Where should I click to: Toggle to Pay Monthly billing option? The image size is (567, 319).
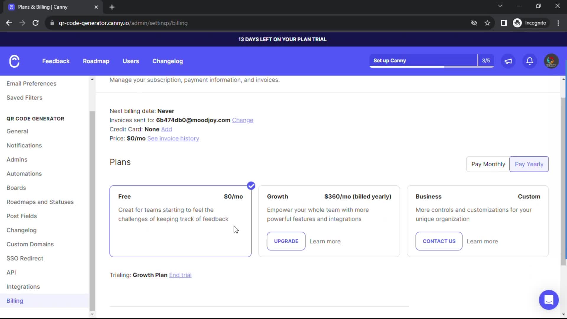tap(488, 164)
